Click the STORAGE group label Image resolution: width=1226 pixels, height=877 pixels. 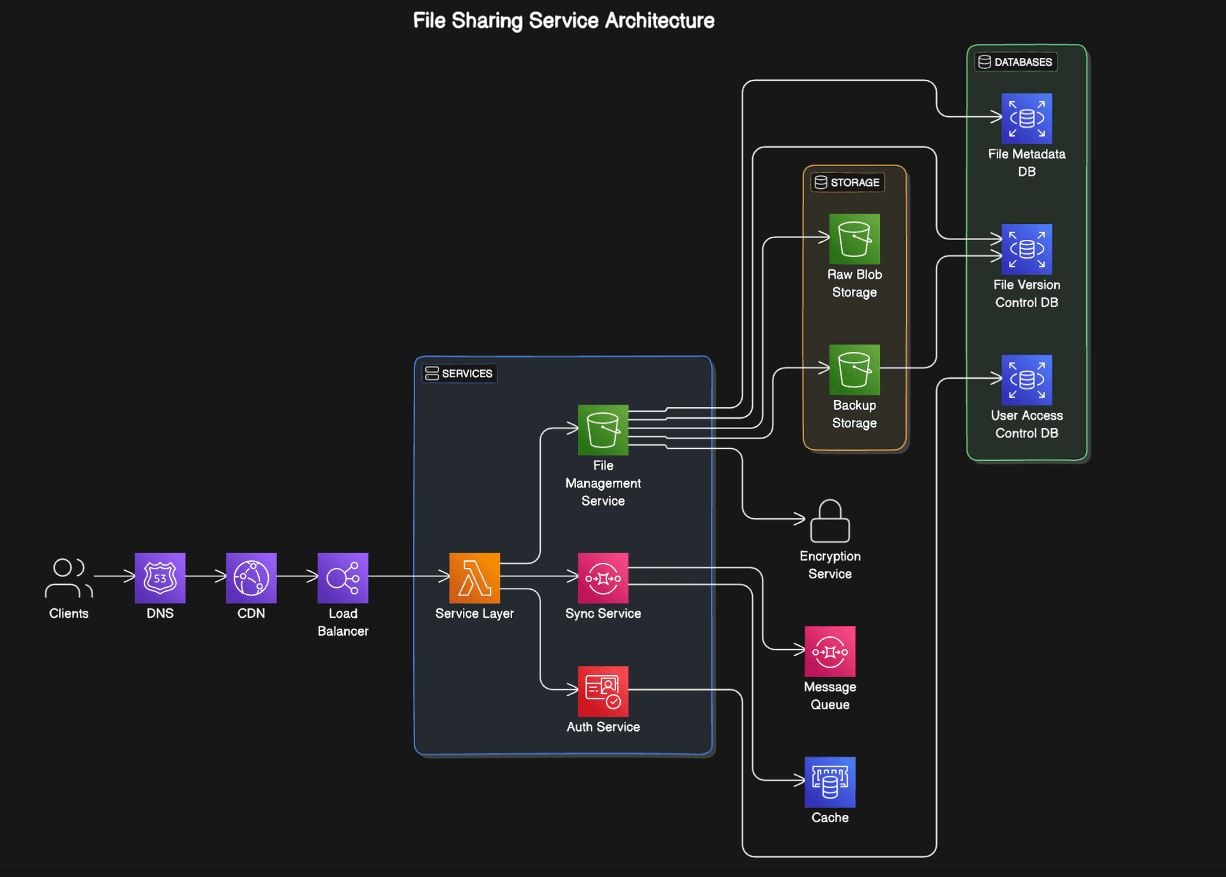point(847,183)
